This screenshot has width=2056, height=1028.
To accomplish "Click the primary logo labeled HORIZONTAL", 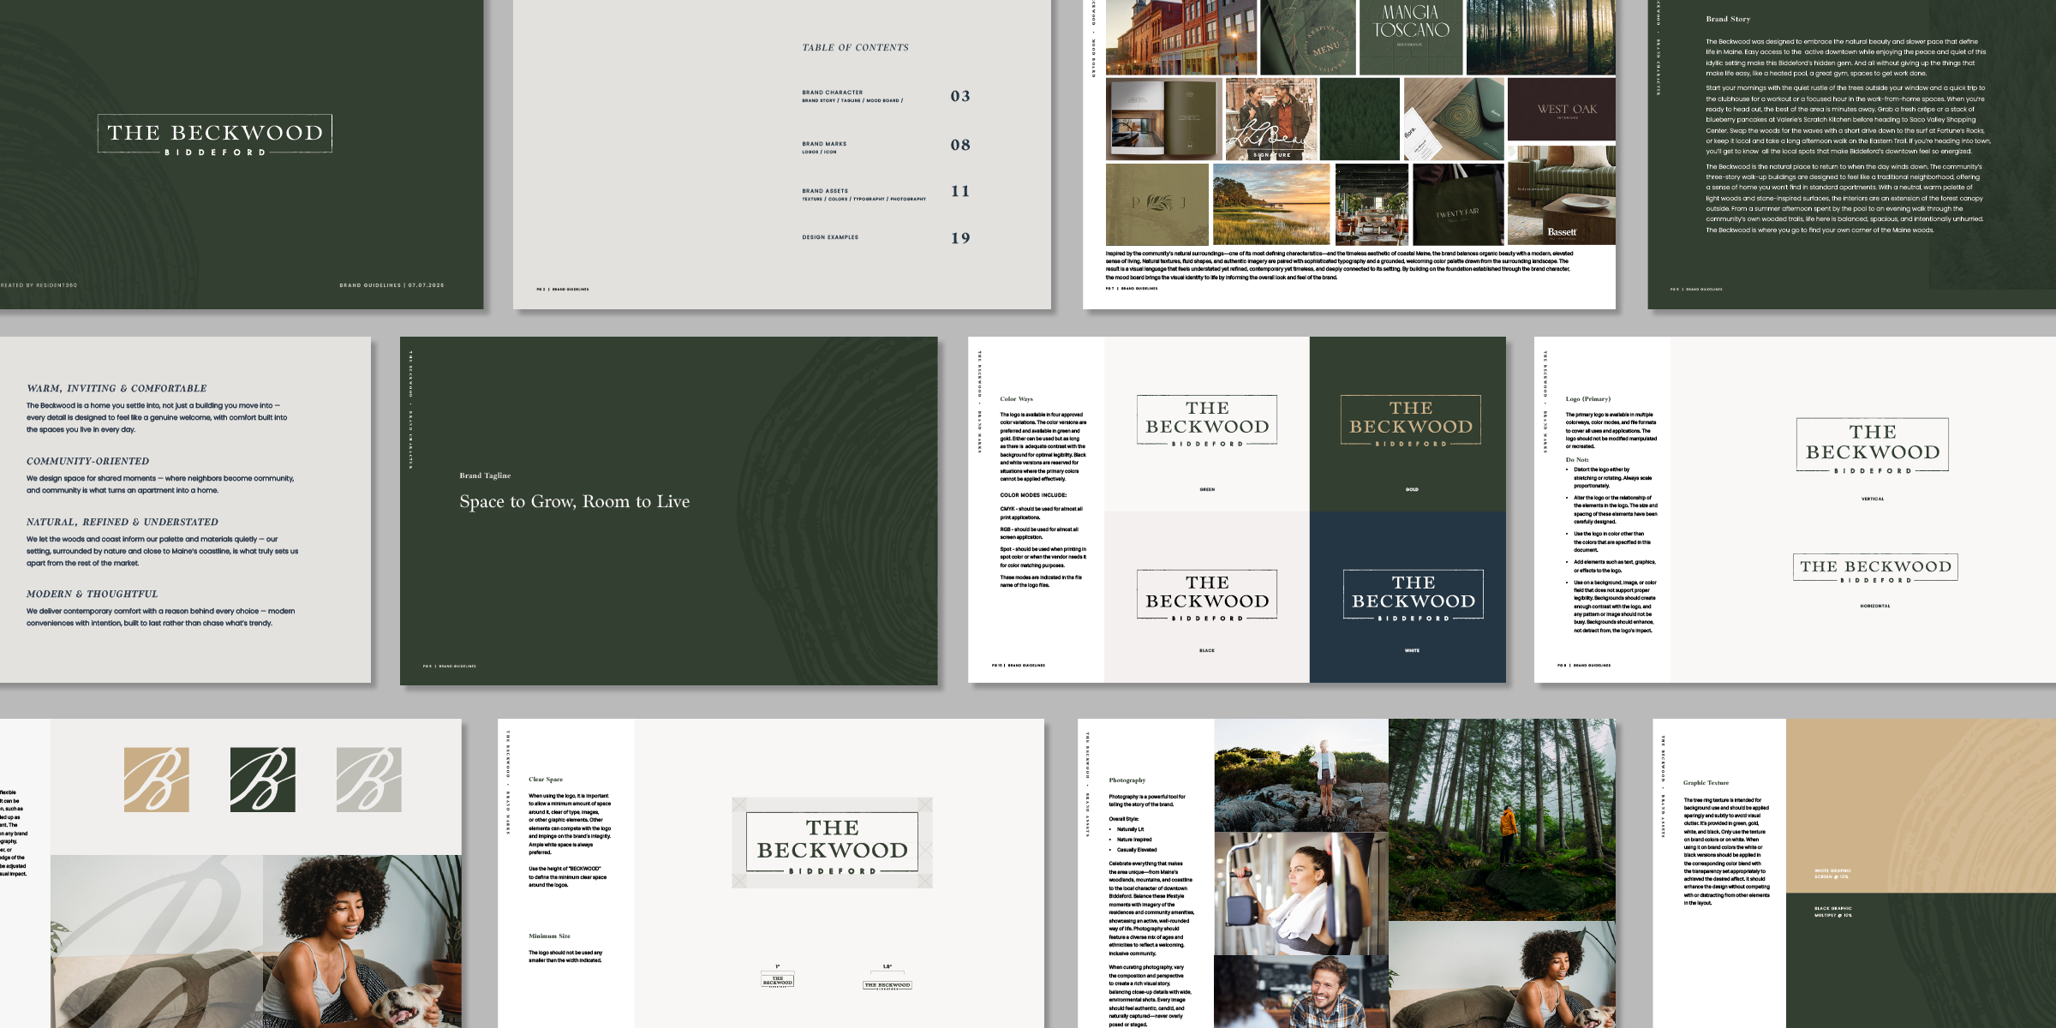I will pos(1875,568).
